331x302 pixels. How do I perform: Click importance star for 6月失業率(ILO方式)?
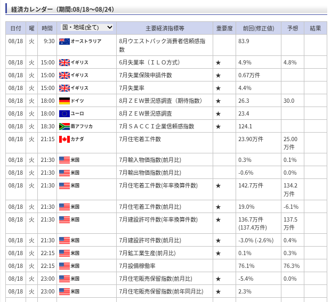pyautogui.click(x=219, y=63)
